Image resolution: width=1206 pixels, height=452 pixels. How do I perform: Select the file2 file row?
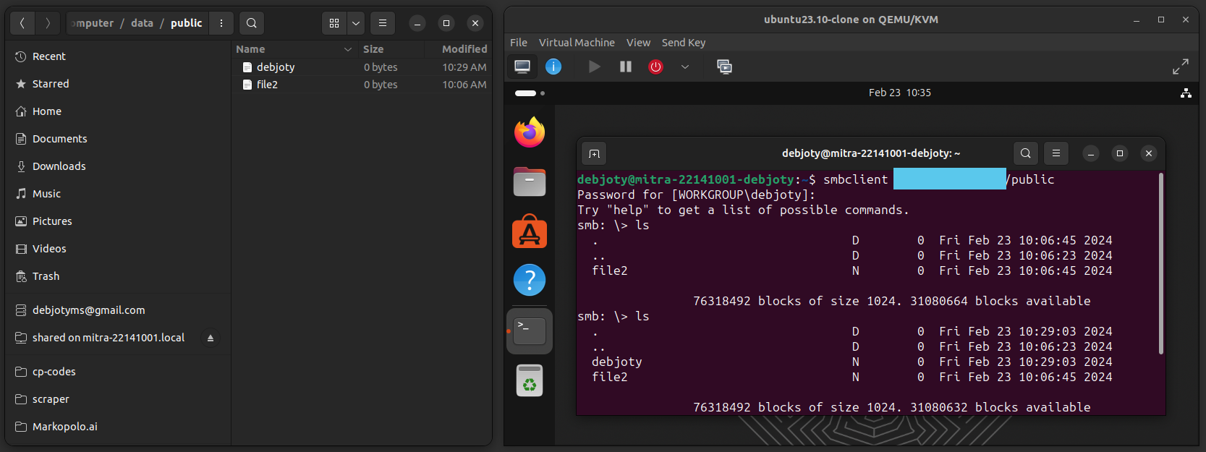362,85
